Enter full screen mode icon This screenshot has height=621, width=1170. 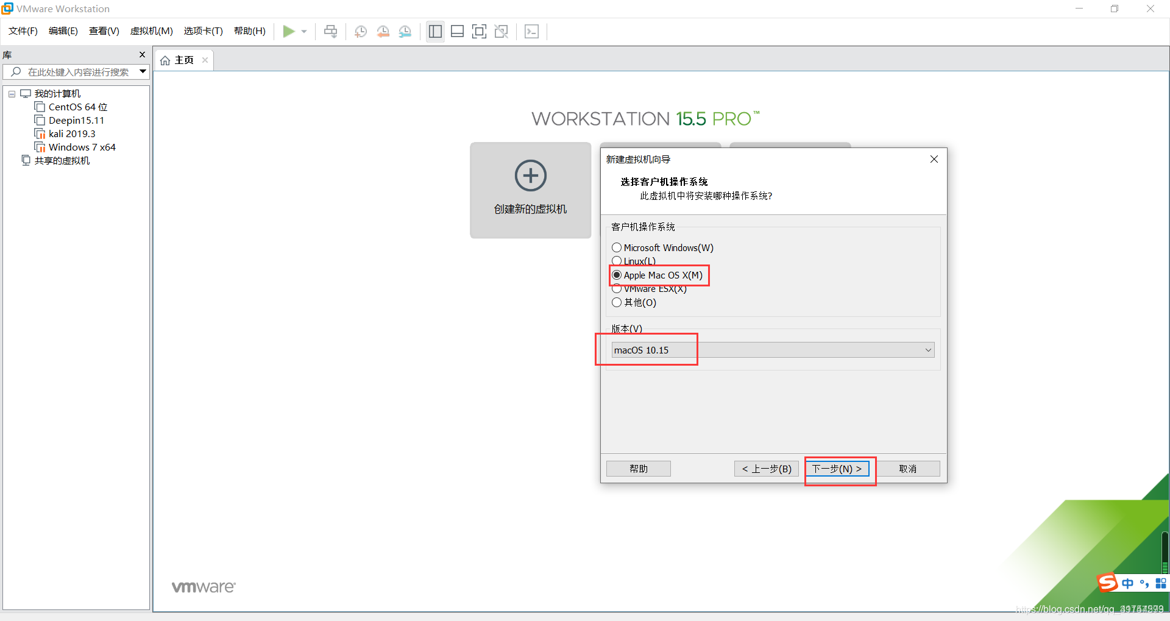click(479, 32)
